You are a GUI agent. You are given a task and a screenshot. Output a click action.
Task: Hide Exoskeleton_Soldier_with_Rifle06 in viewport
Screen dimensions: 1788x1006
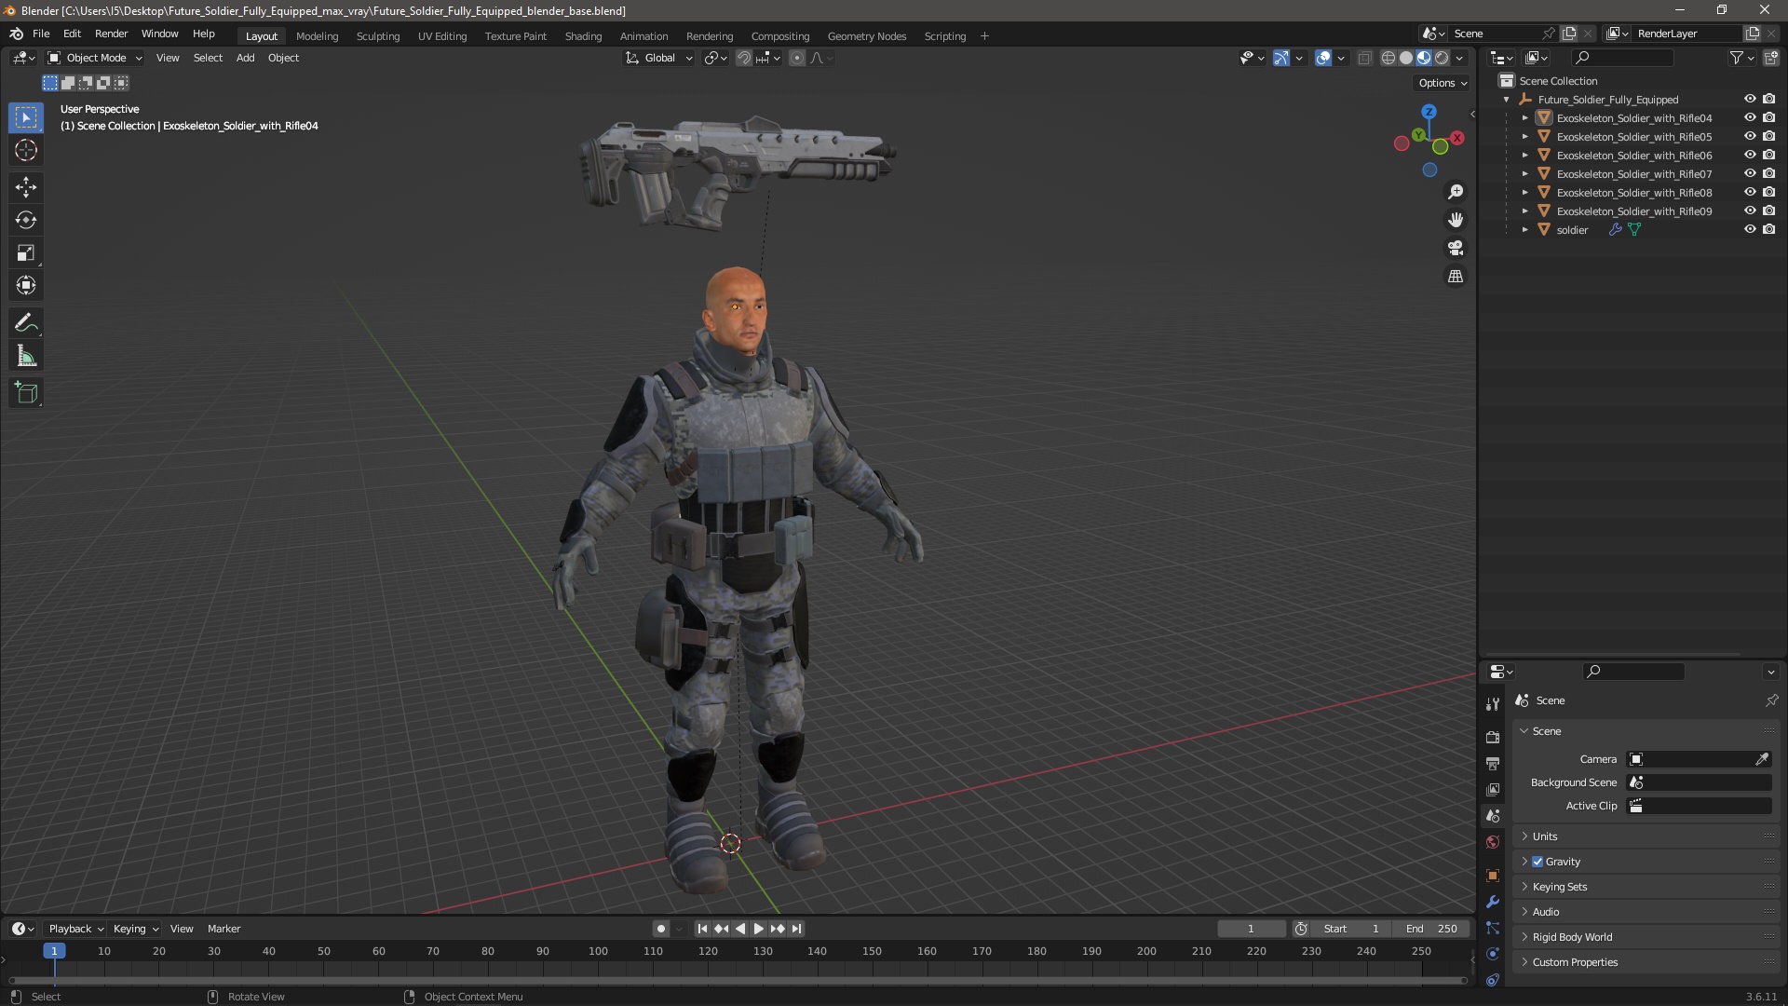coord(1750,156)
